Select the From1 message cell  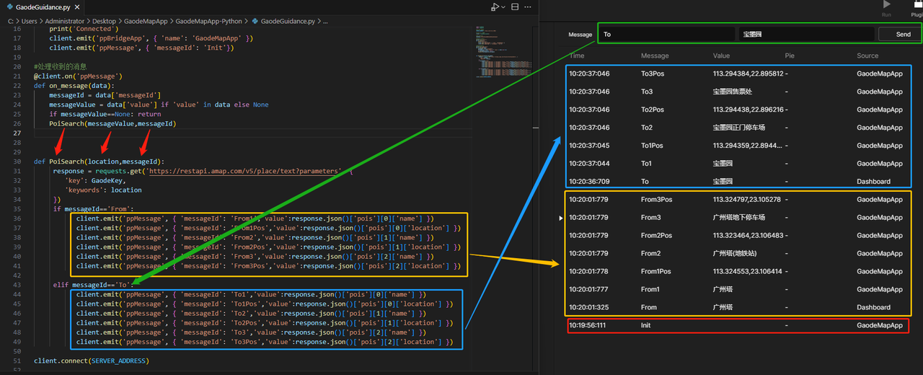[x=650, y=290]
